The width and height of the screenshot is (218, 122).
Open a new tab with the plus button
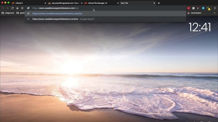159,3
